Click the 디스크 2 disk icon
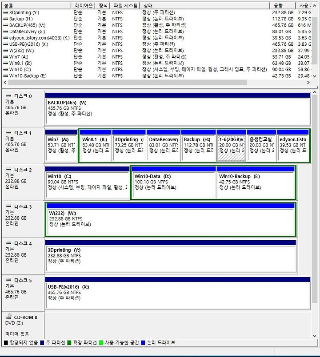This screenshot has height=357, width=320. coord(8,169)
